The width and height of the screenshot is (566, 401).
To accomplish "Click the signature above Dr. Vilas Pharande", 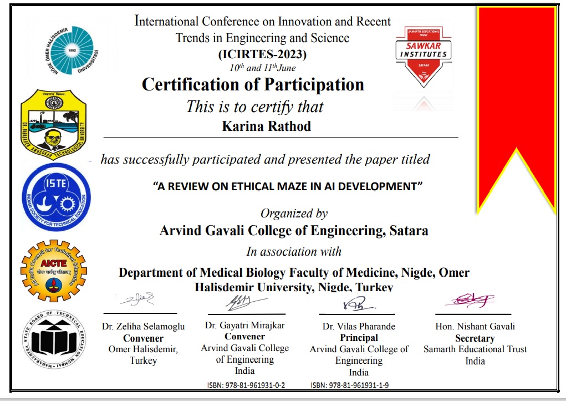I will 359,303.
